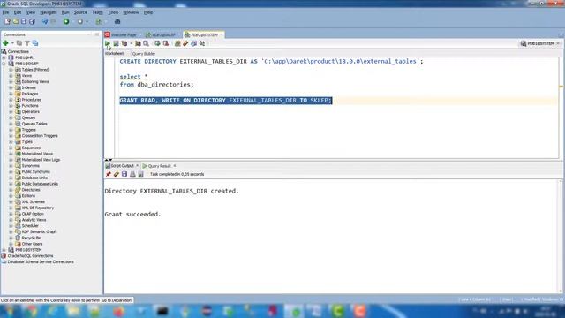
Task: Close the Script Output tab
Action: [138, 166]
